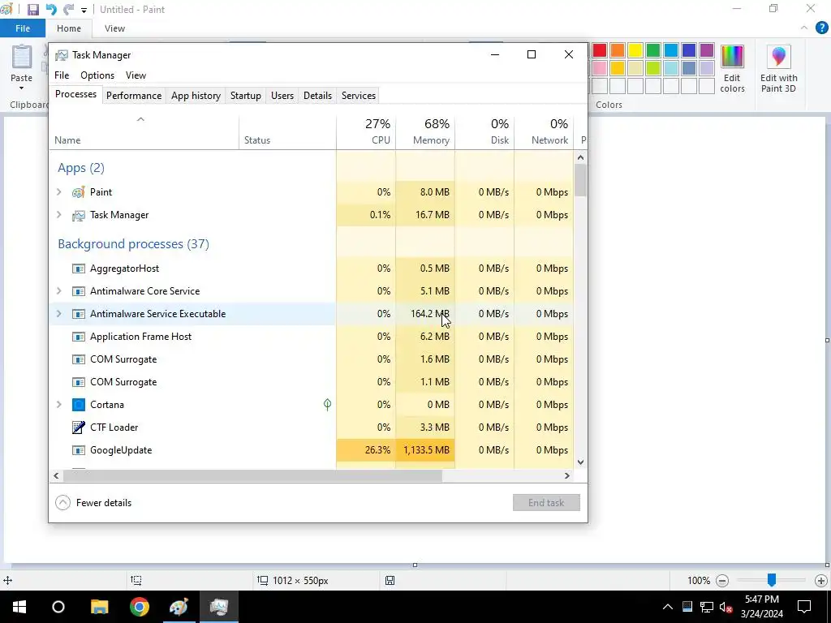This screenshot has width=831, height=623.
Task: Switch to the Performance tab
Action: 134,96
